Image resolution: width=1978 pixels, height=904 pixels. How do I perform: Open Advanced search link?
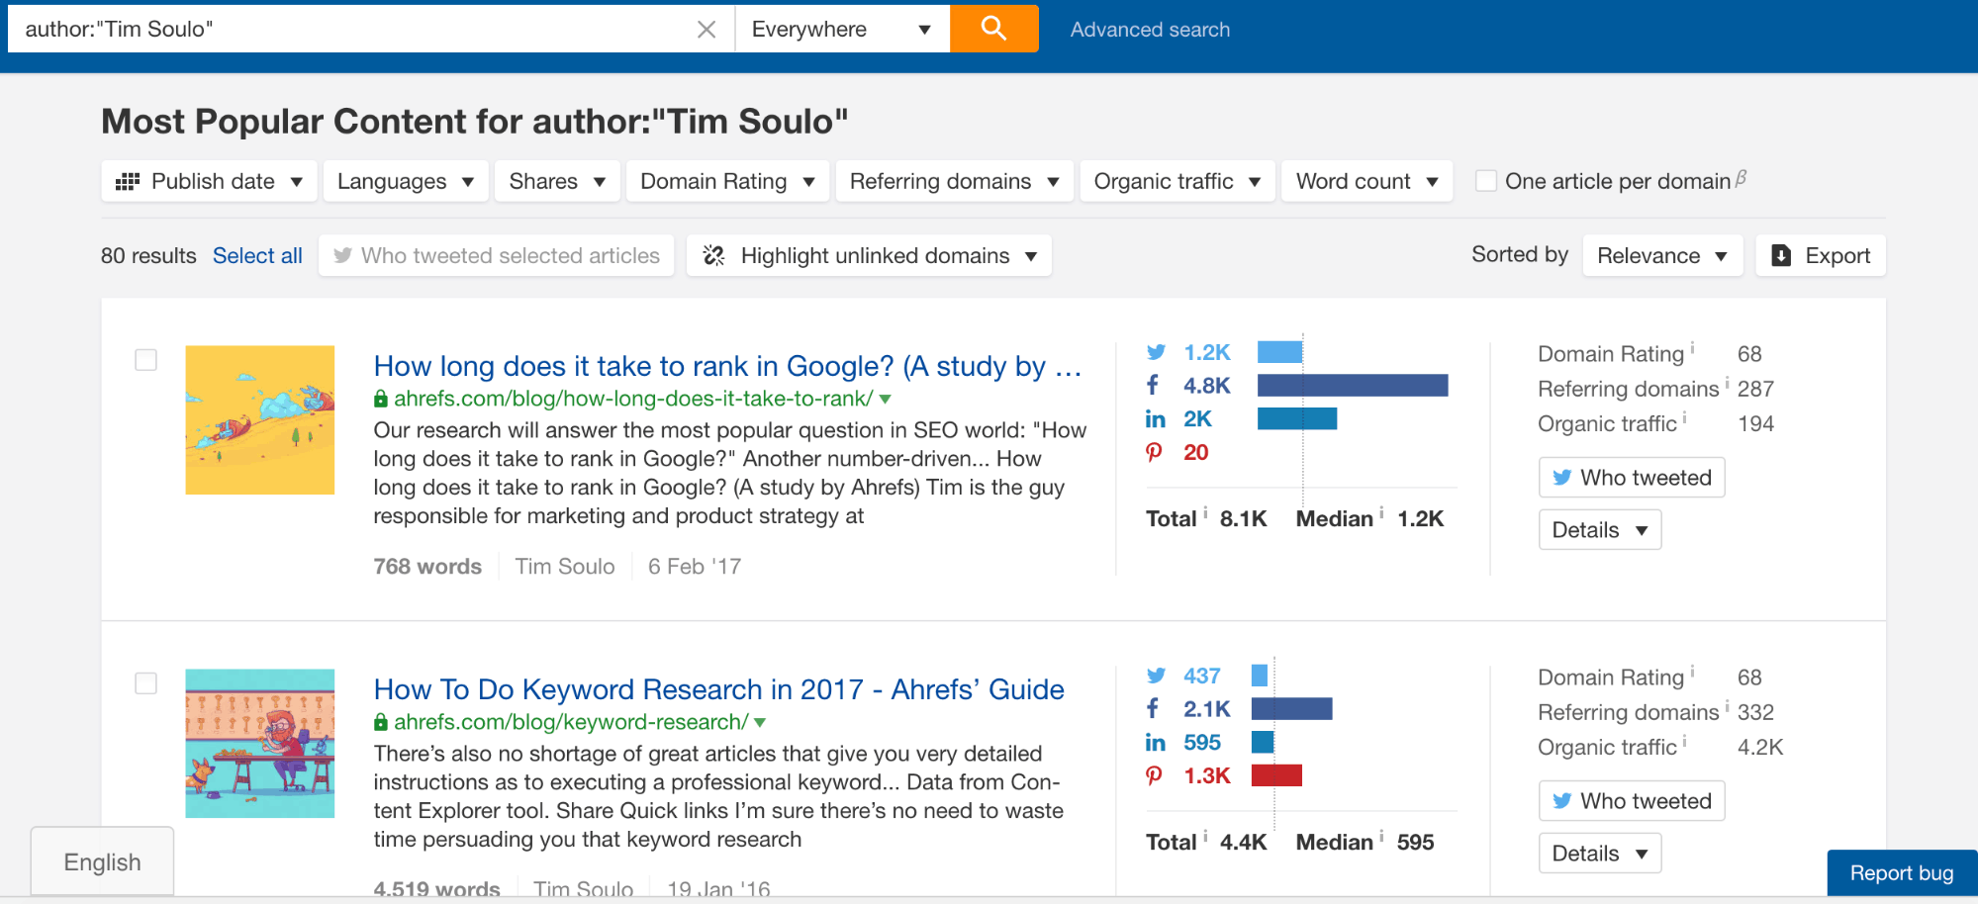(x=1150, y=30)
